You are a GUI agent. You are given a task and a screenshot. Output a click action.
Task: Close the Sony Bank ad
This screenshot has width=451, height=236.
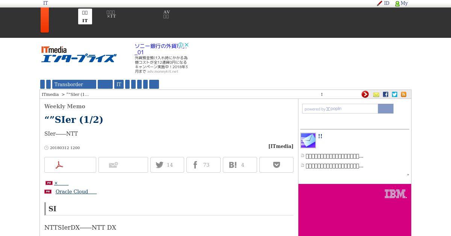186,45
